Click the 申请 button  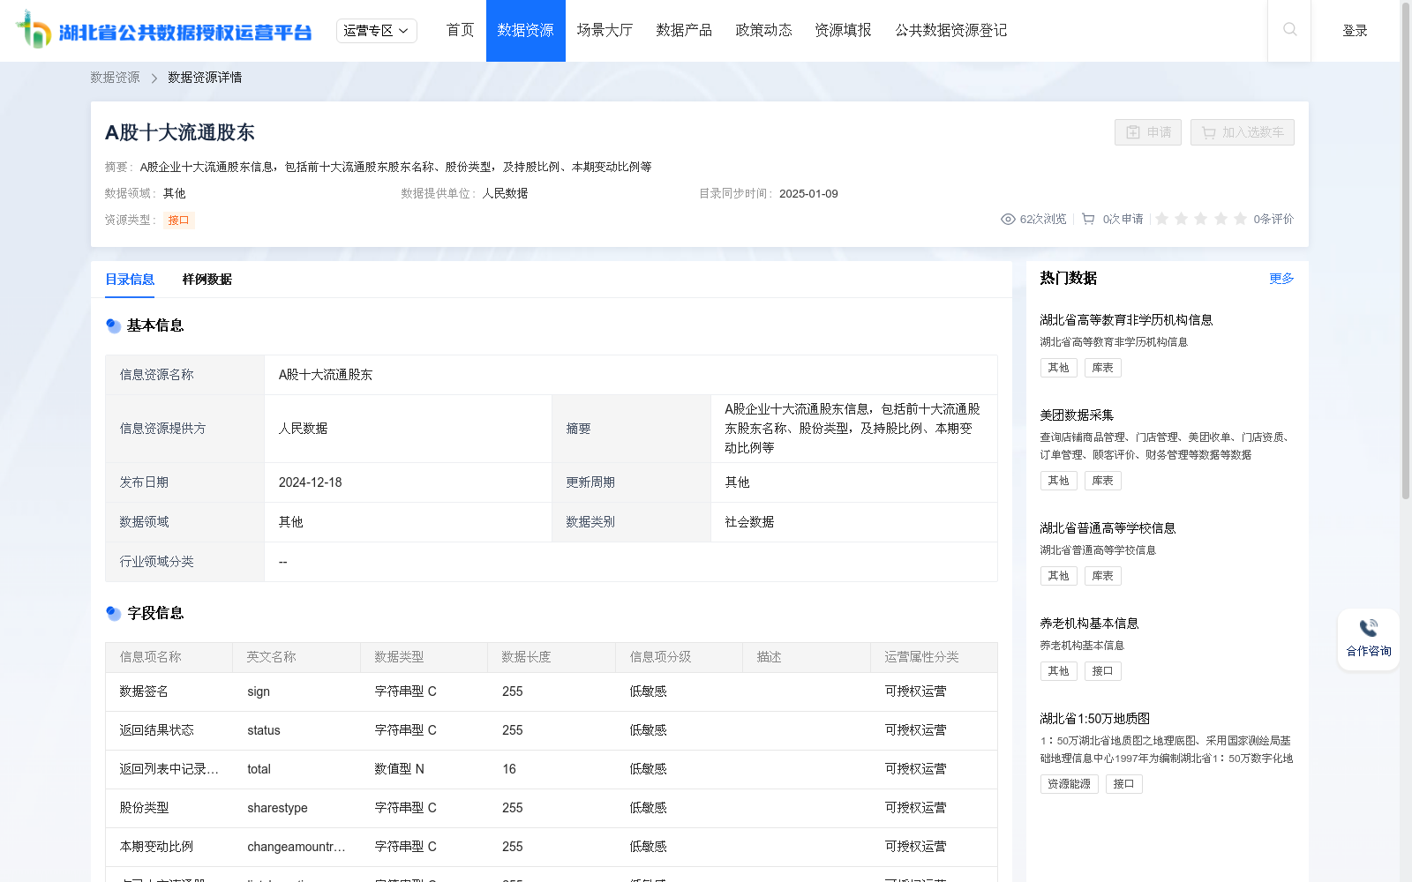tap(1147, 132)
